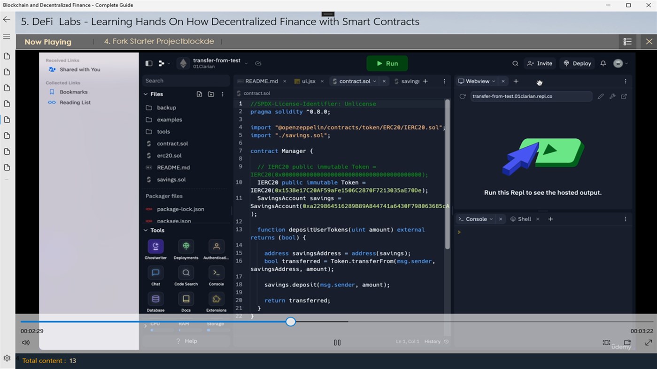Collapse the Tools section
Screen dimensions: 657x369
click(x=146, y=230)
